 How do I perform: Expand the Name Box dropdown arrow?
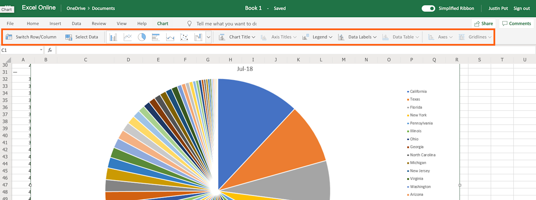[41, 50]
